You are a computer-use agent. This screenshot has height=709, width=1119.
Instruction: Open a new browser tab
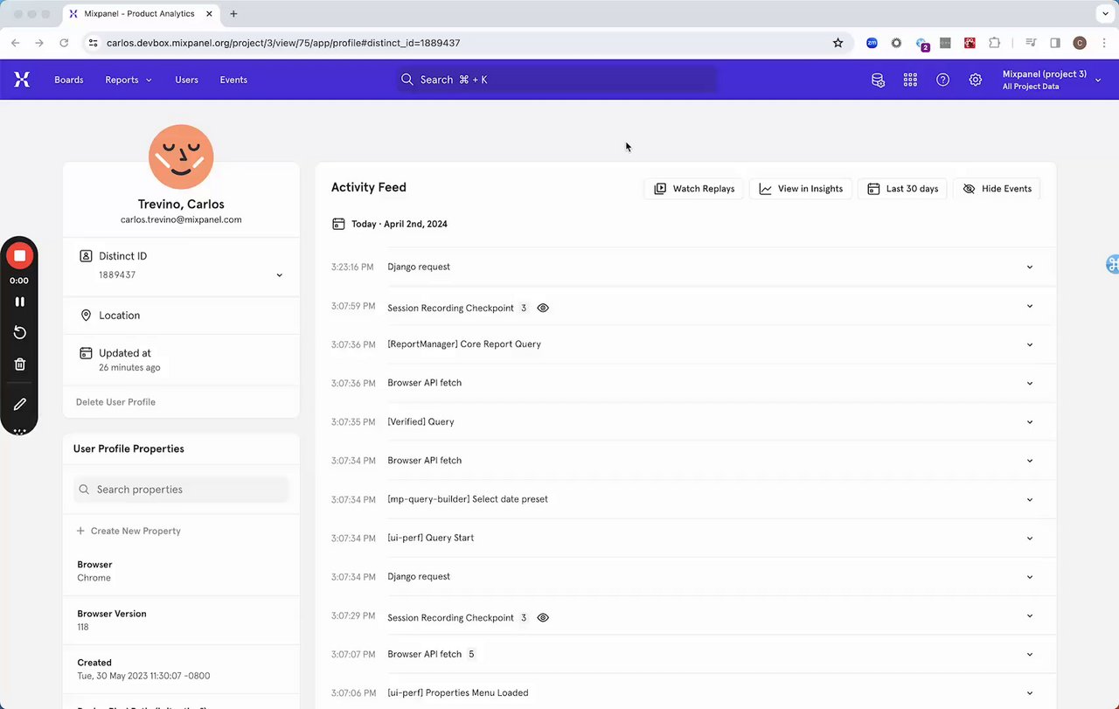(x=233, y=14)
